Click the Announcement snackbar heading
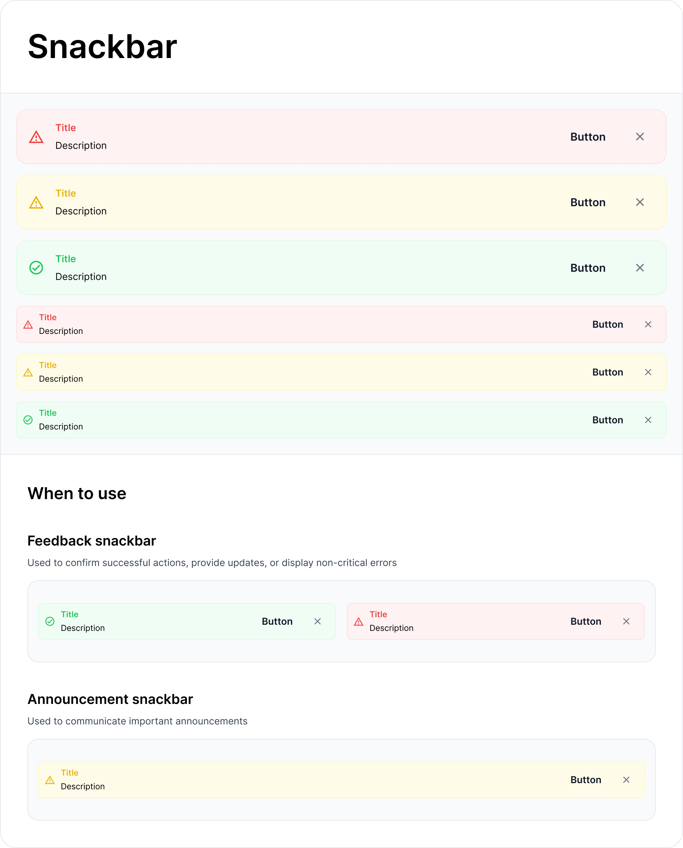683x848 pixels. pyautogui.click(x=110, y=699)
